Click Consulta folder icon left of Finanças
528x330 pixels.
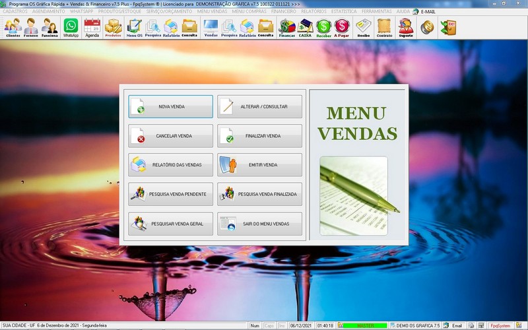[x=266, y=28]
